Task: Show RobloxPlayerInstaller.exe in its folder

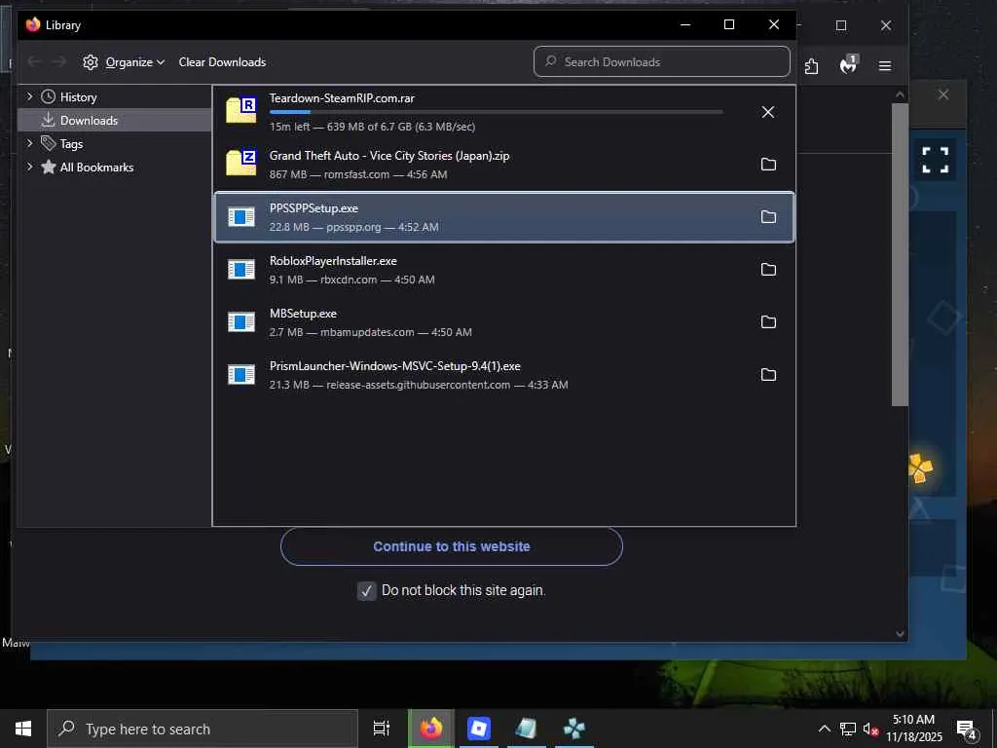Action: tap(768, 269)
